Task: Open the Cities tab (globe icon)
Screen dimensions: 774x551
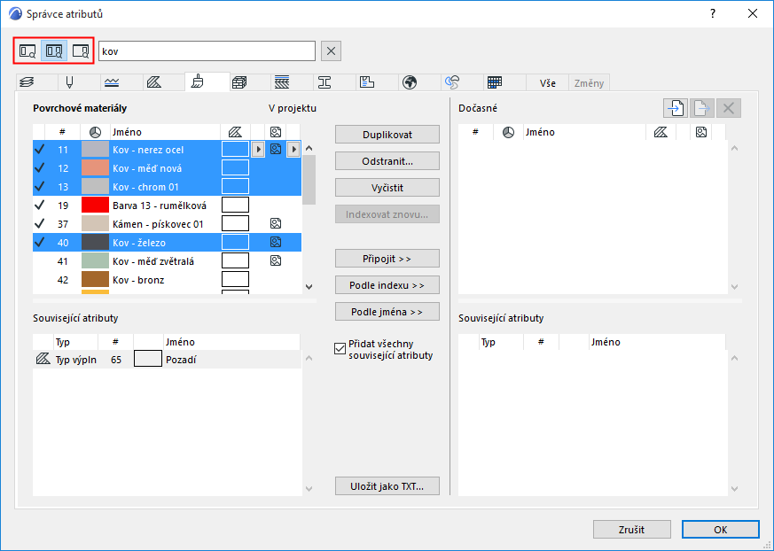Action: point(410,82)
